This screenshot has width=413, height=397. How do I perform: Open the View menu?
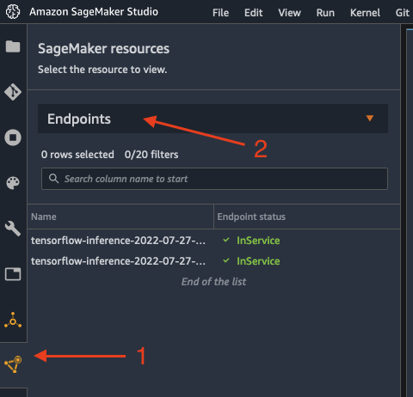tap(289, 13)
